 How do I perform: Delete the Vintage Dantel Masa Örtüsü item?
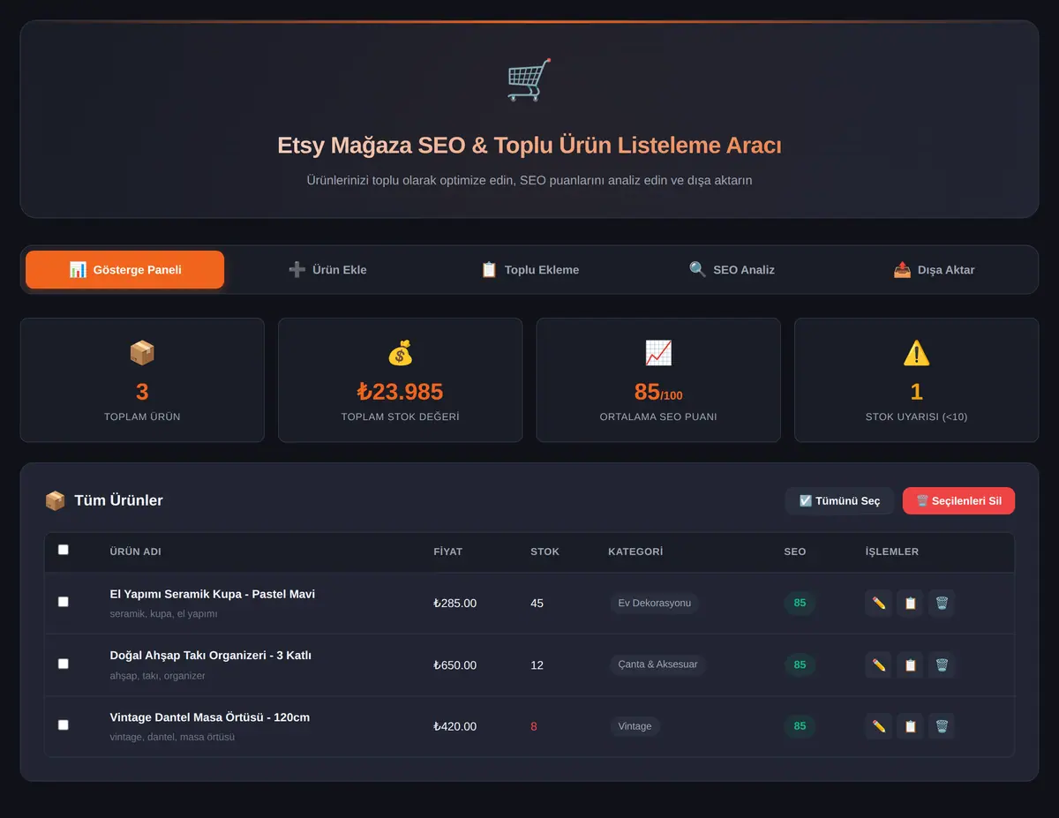coord(942,726)
